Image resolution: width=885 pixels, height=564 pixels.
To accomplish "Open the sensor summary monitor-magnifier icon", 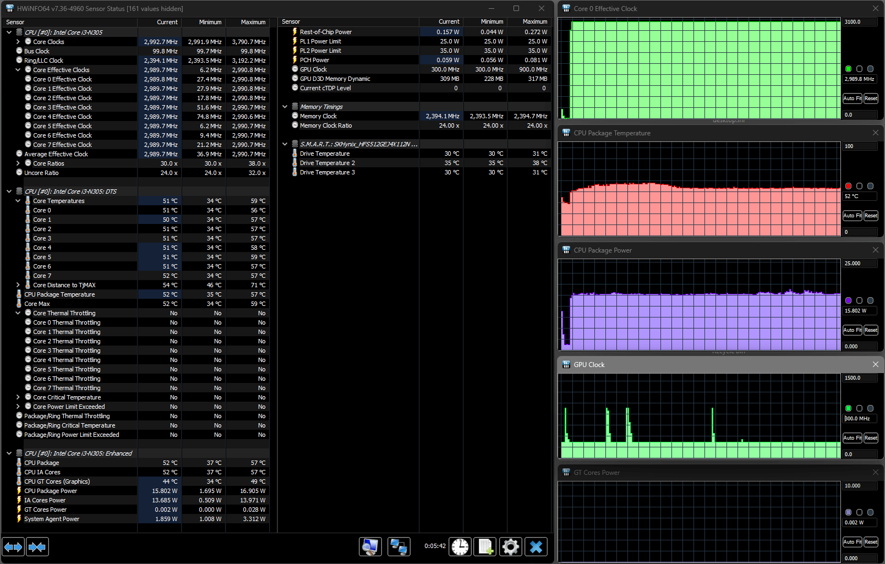I will (x=370, y=547).
